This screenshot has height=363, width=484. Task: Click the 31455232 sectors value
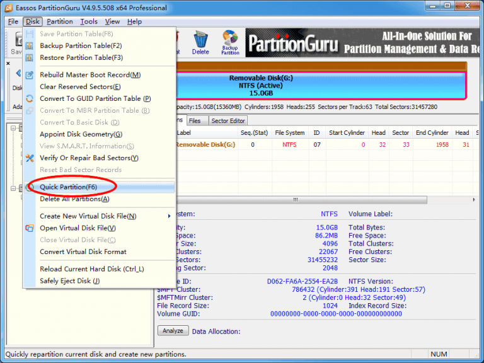[323, 260]
